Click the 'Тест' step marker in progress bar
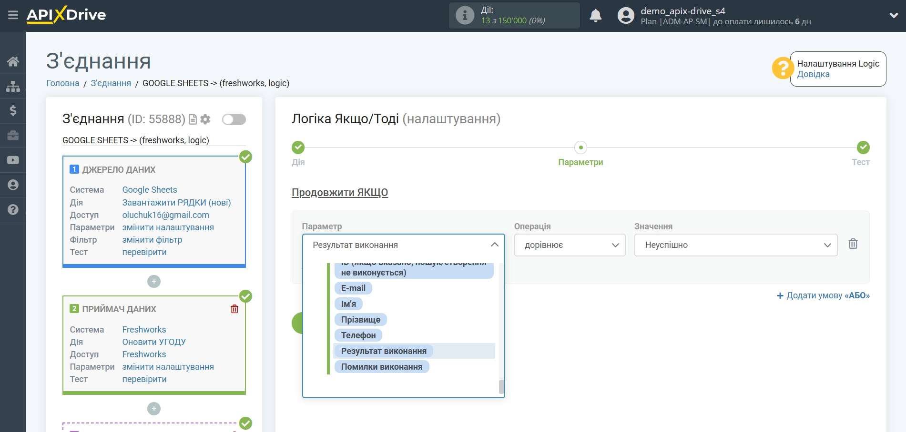The image size is (906, 432). tap(863, 147)
